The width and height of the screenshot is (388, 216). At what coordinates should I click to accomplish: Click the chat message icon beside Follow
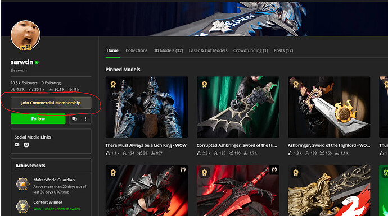[74, 119]
